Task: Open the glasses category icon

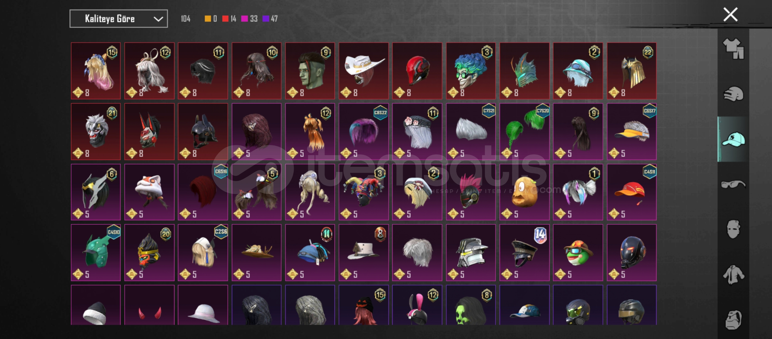Action: tap(733, 184)
